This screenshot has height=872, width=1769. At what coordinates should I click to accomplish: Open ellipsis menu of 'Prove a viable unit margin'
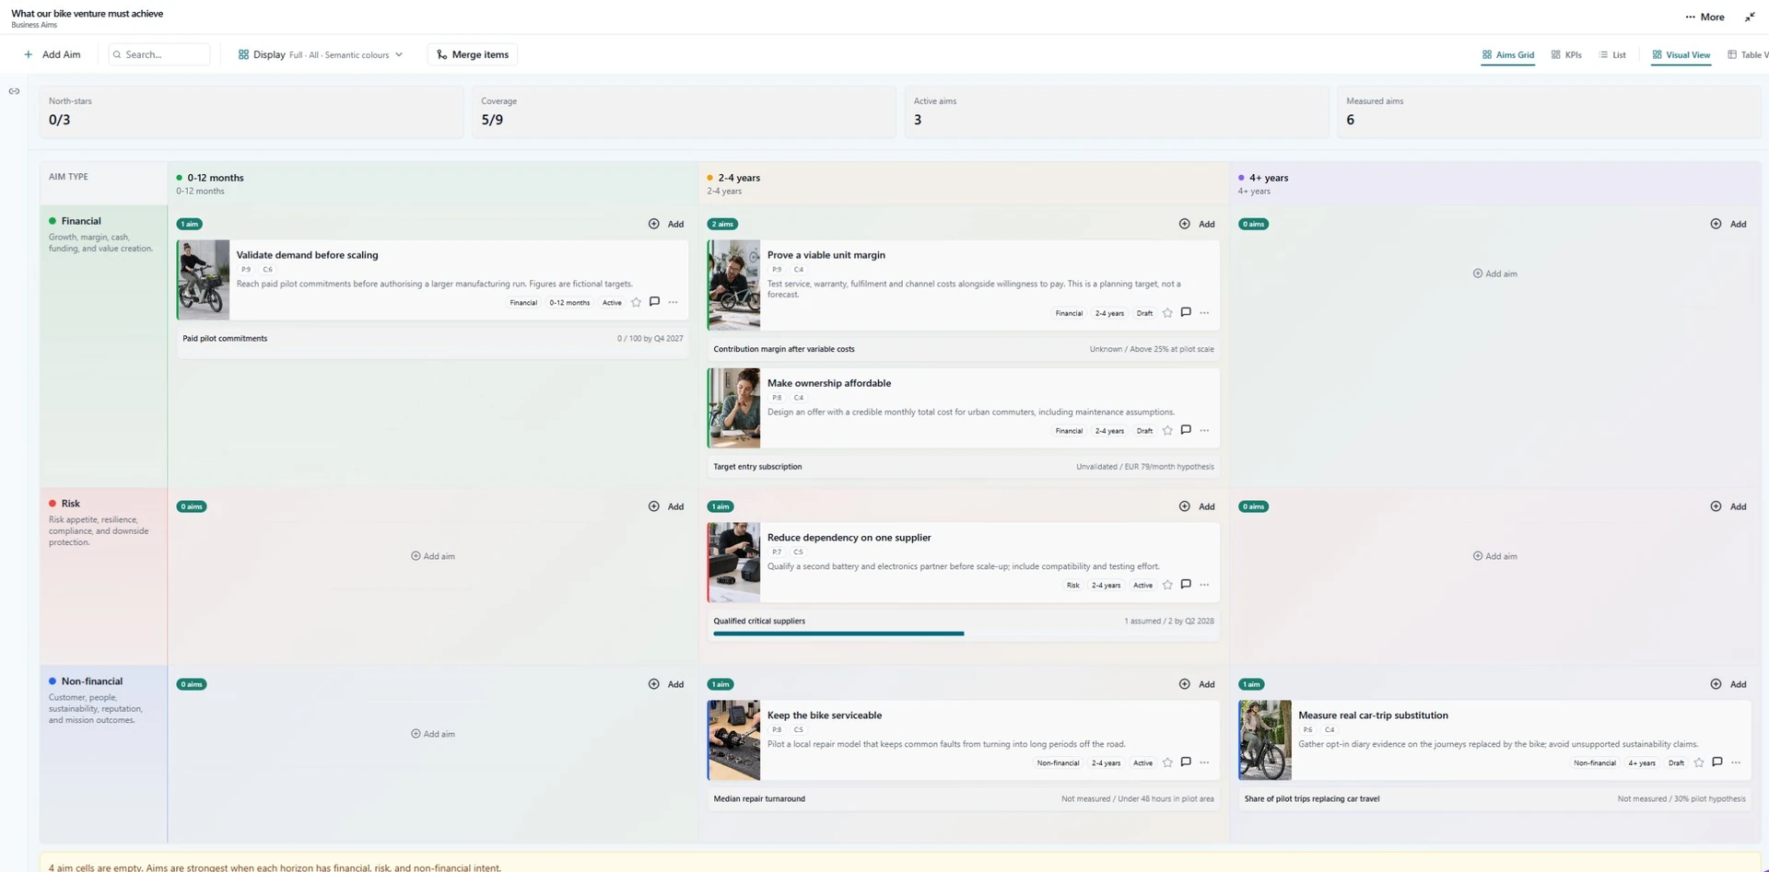click(1204, 313)
